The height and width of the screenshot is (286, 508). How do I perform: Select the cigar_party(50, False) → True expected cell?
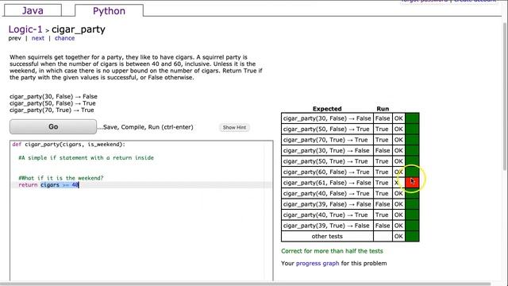[327, 129]
